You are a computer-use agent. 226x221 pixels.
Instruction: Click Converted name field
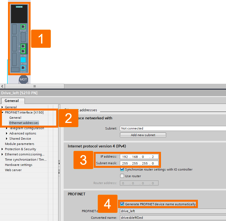pos(173,218)
